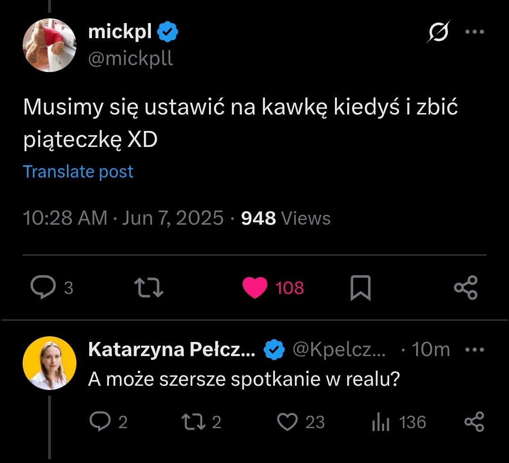This screenshot has height=463, width=509.
Task: Open @mickpll handle link
Action: 131,59
